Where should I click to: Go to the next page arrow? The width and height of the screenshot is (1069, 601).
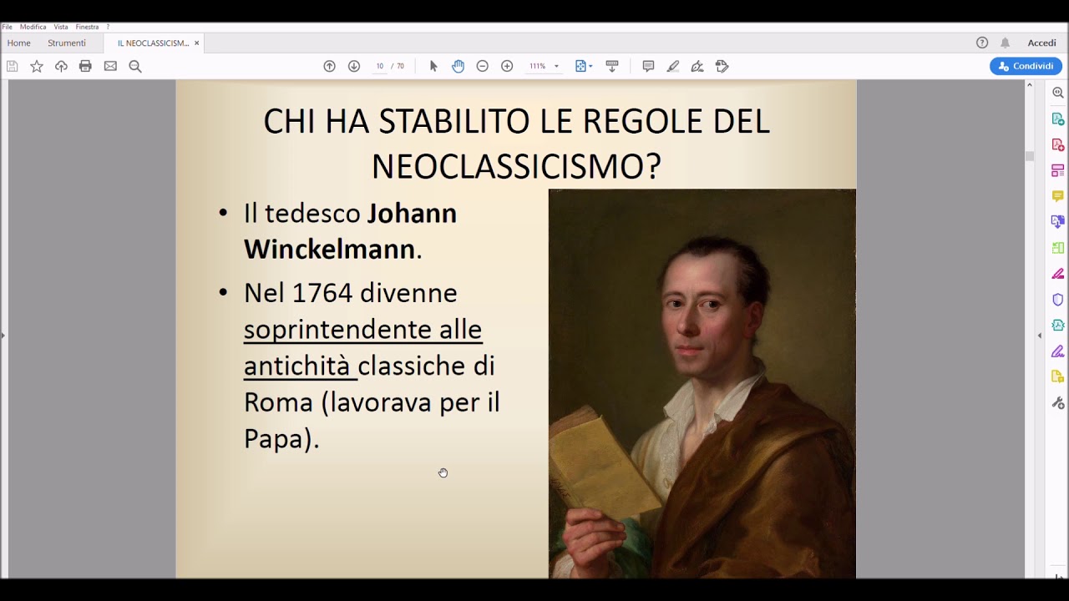[x=354, y=66]
